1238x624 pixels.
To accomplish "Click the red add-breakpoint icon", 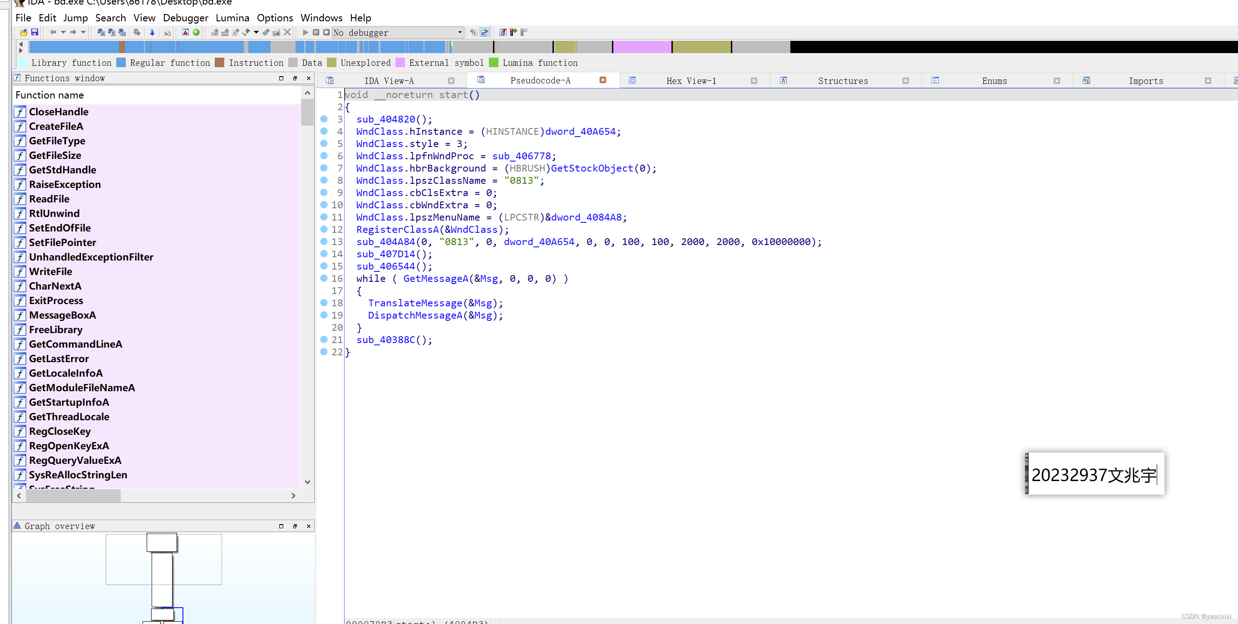I will tap(513, 32).
